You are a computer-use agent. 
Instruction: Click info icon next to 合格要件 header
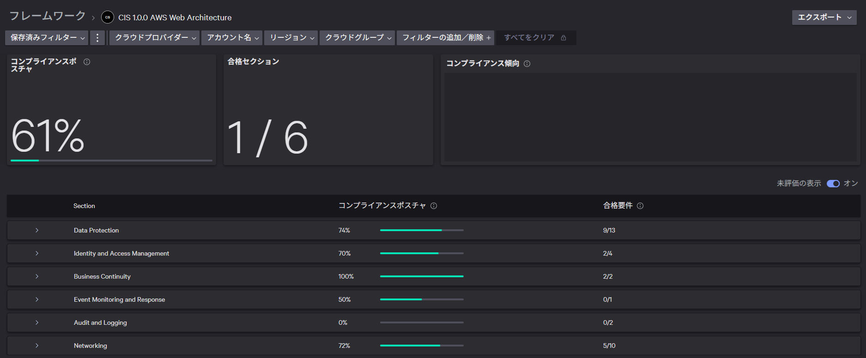point(640,206)
